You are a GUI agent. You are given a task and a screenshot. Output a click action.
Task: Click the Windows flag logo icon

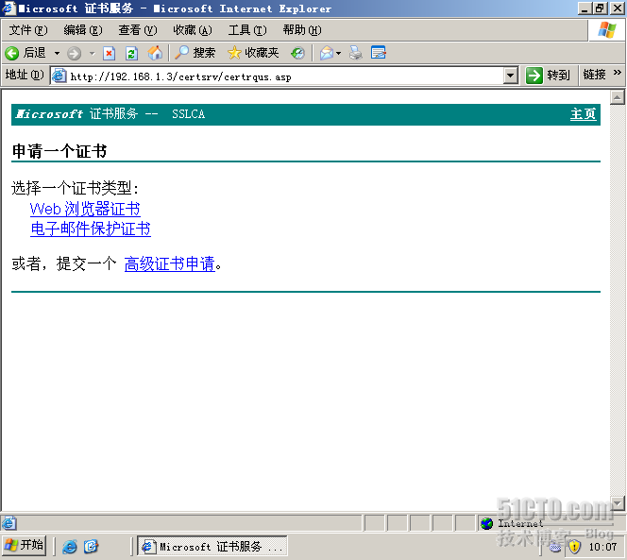click(x=606, y=30)
